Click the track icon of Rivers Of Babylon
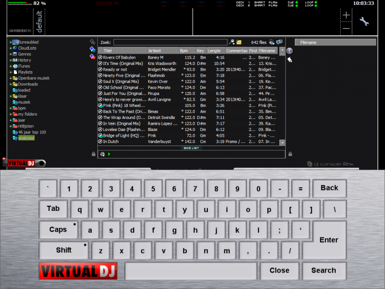 pos(100,57)
